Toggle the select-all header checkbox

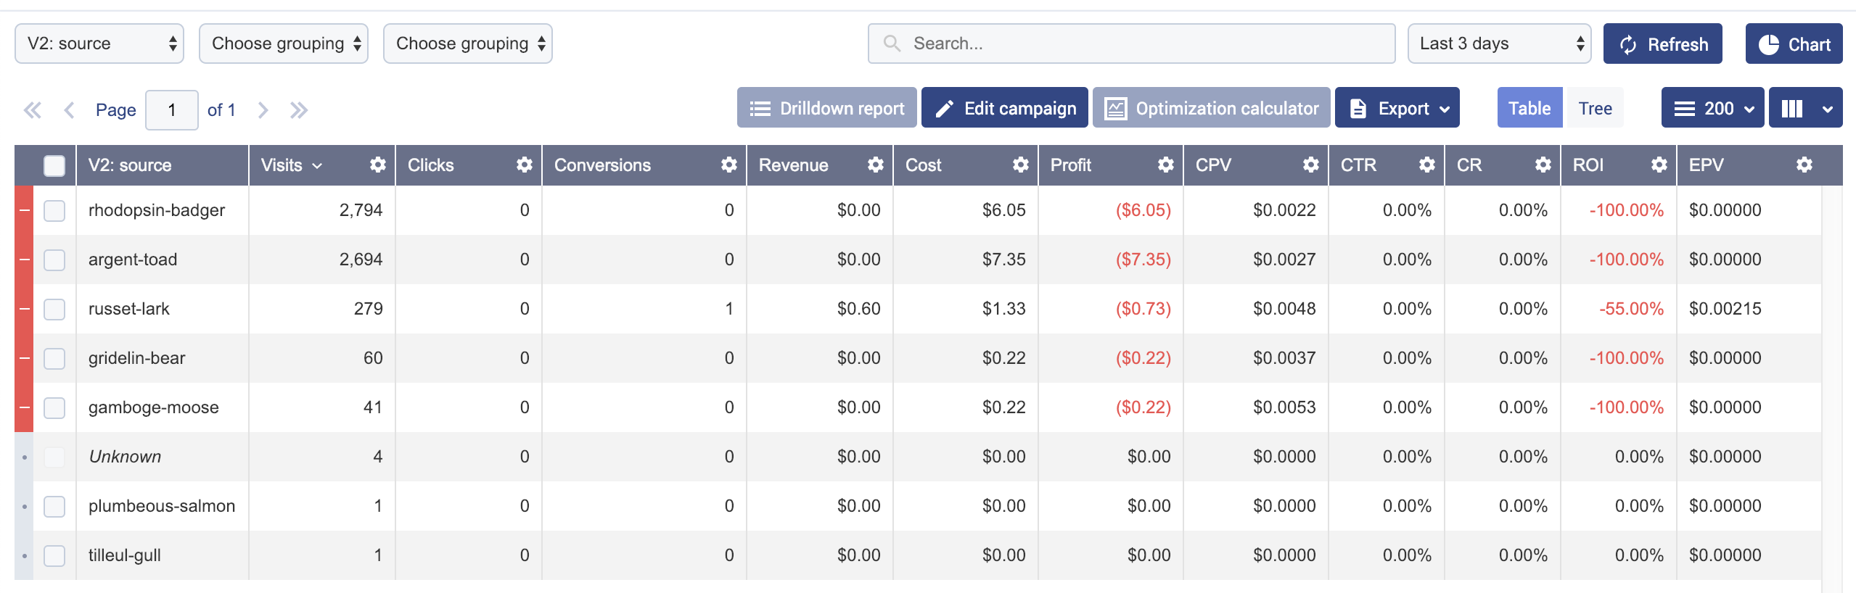[54, 166]
